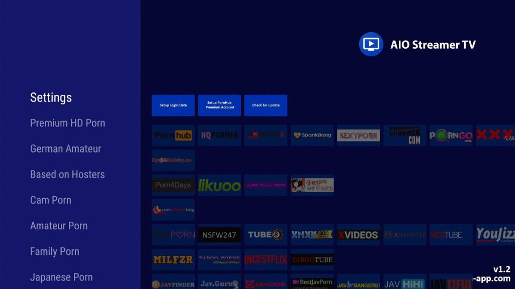Viewport: 515px width, 289px height.
Task: Click the v1.2 version label
Action: [x=502, y=269]
